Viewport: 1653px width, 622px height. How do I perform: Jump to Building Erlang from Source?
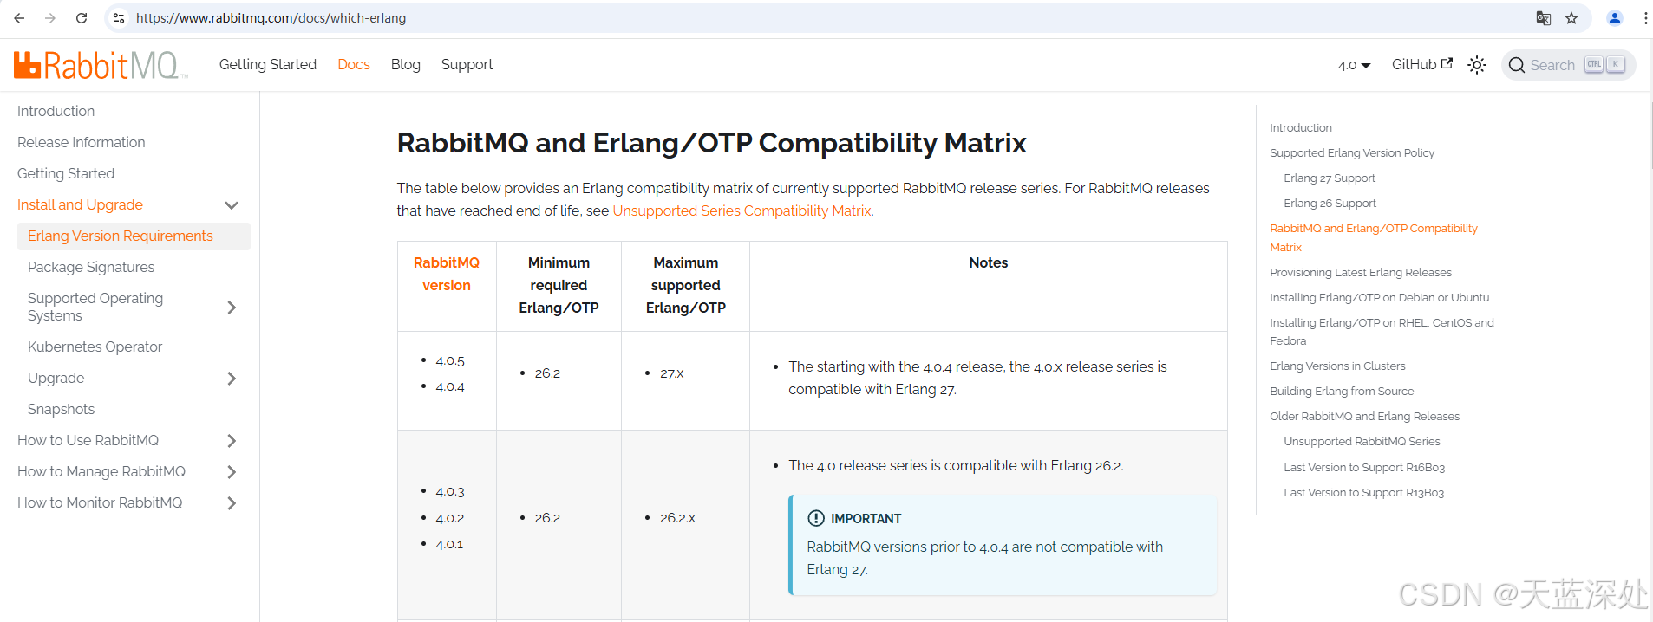[x=1341, y=391]
